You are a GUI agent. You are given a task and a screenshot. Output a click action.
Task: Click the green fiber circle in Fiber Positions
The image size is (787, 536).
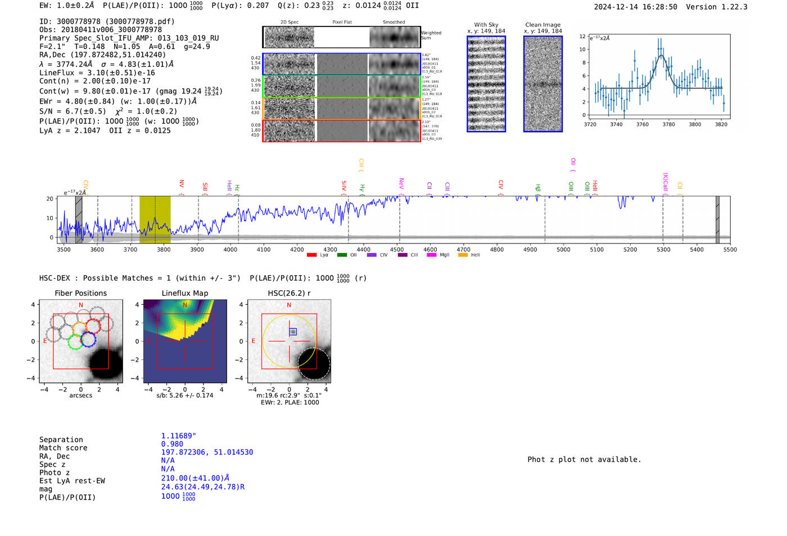(75, 341)
